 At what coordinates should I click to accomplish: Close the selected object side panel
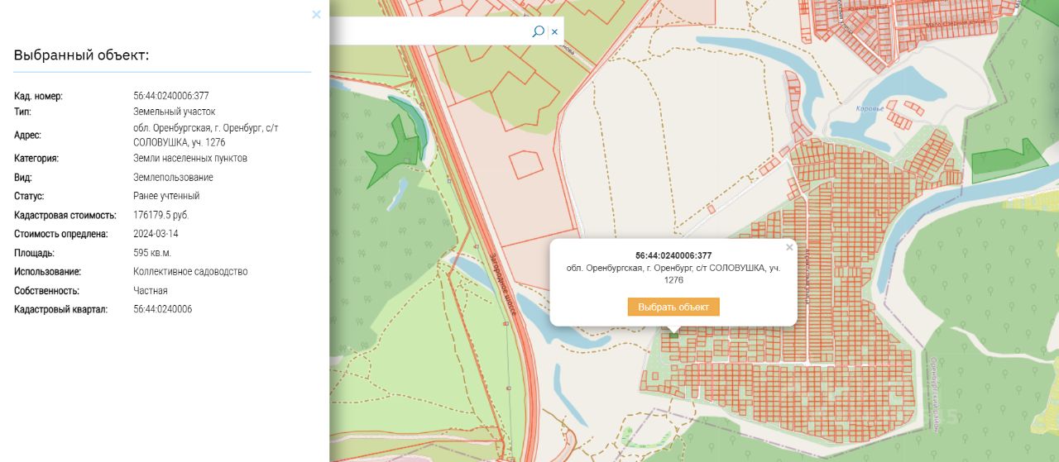coord(316,14)
